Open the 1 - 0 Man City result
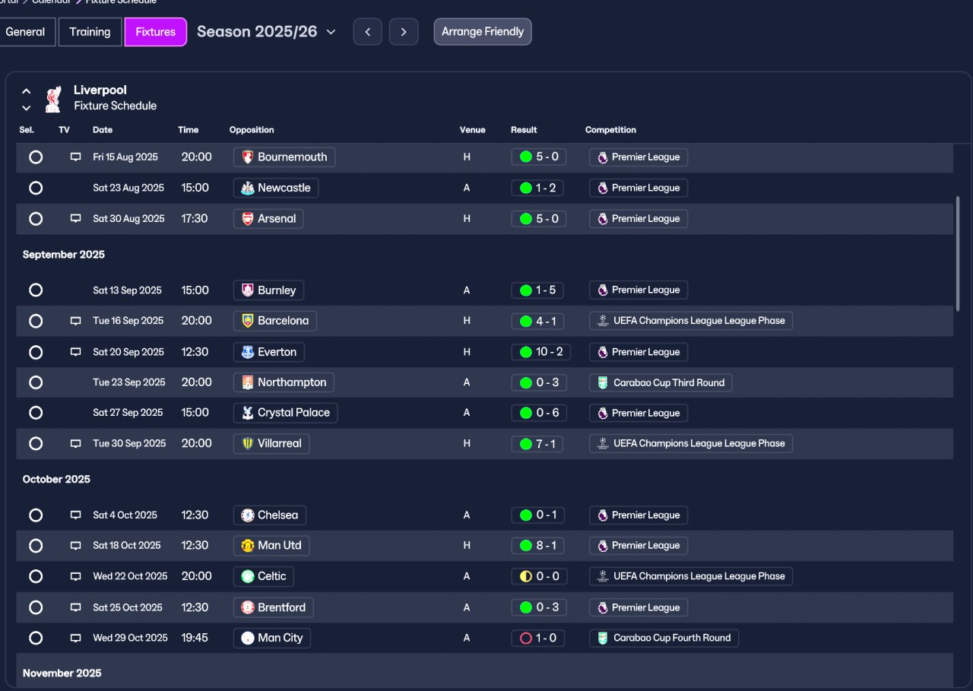 tap(538, 638)
